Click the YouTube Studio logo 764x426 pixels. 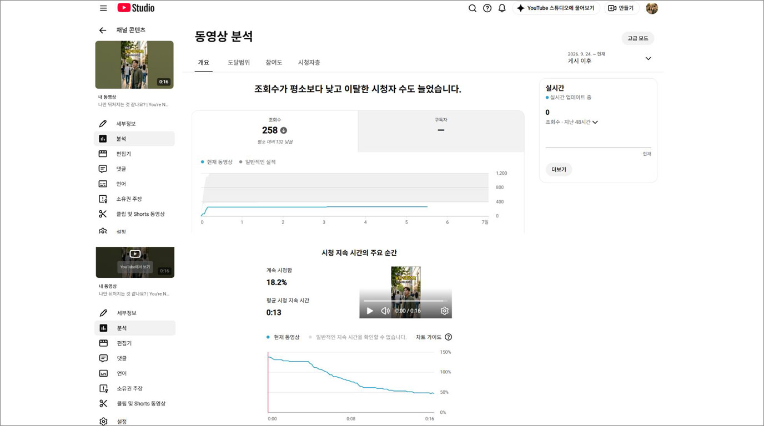pos(136,8)
